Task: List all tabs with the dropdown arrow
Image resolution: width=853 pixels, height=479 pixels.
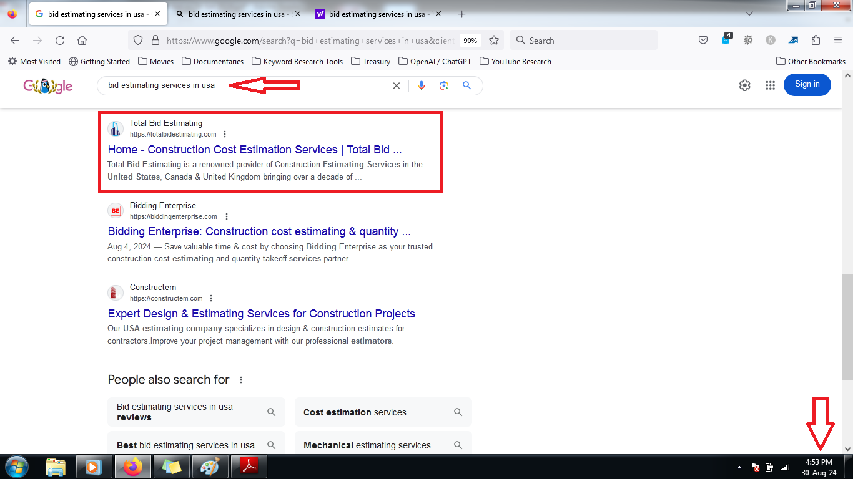Action: point(749,14)
